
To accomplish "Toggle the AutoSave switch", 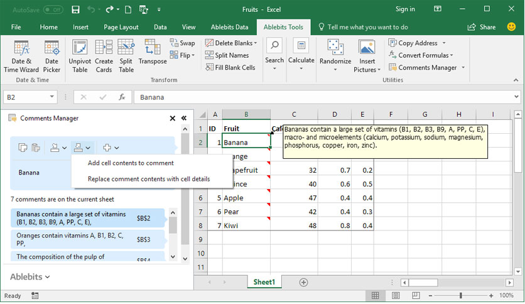I will (53, 9).
